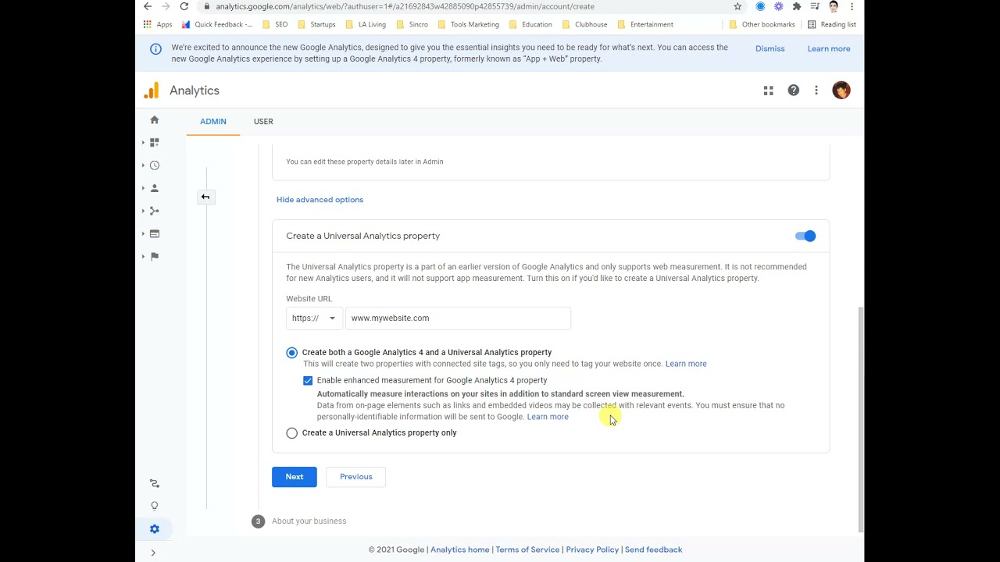The width and height of the screenshot is (1000, 562).
Task: Click the browser back arrow
Action: point(148,6)
